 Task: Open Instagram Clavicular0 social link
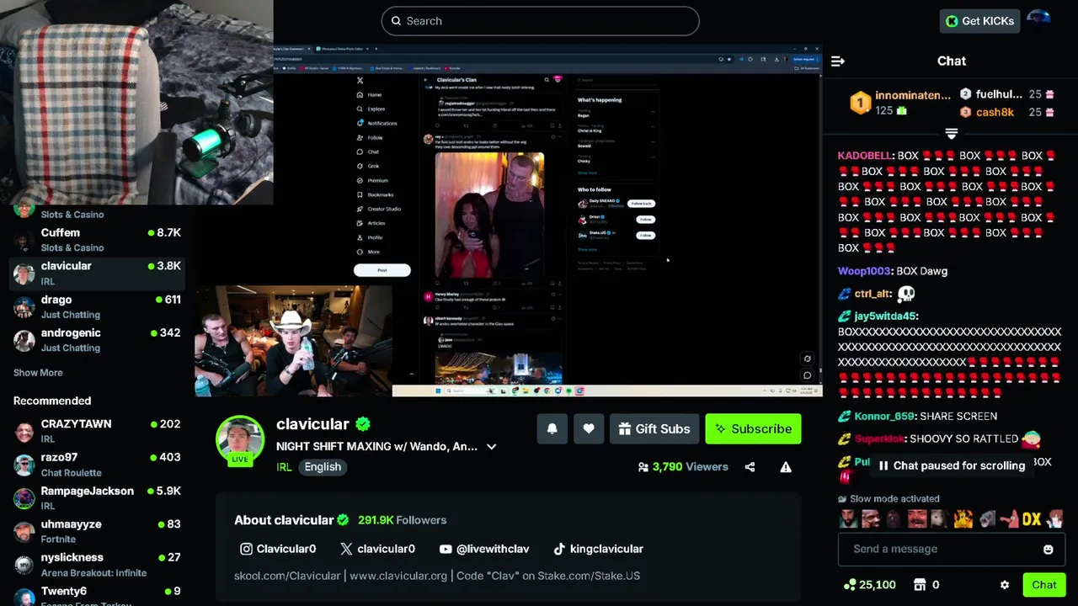pyautogui.click(x=278, y=549)
